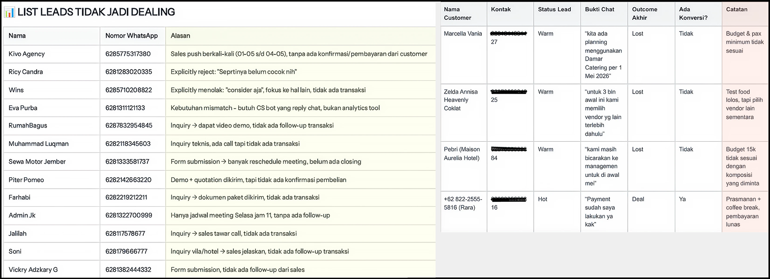The width and height of the screenshot is (770, 279).
Task: Click the reason 'Seprtinya belum cocok nih' cell
Action: (x=300, y=72)
